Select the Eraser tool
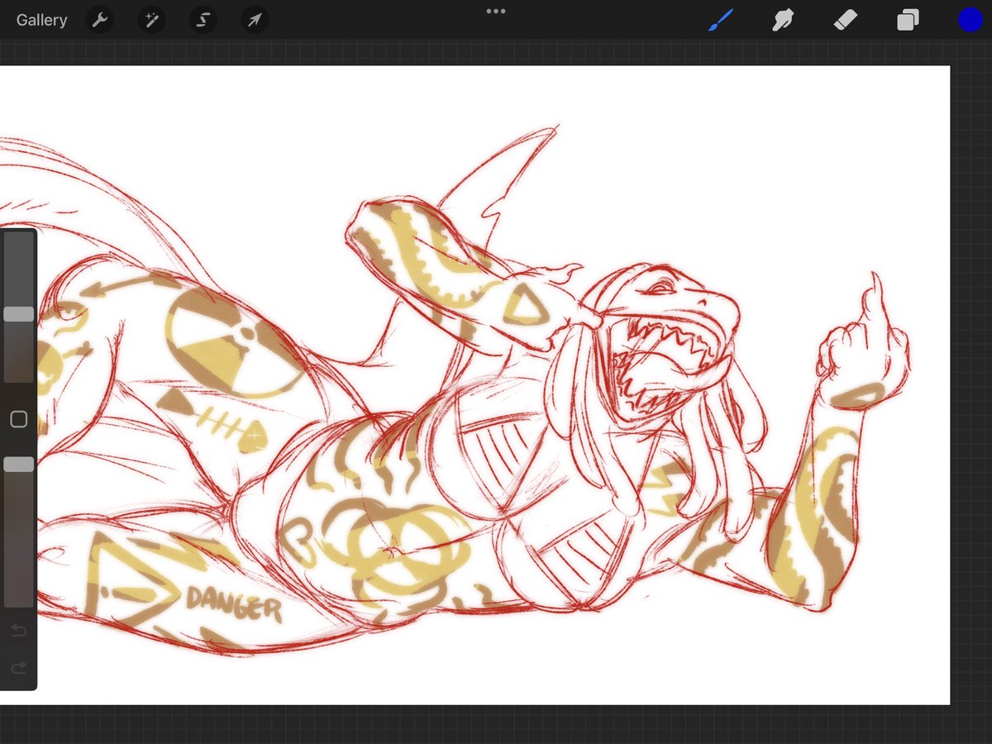The image size is (992, 744). [846, 20]
